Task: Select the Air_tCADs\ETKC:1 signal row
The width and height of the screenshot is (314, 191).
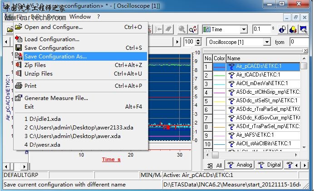Action: tap(258, 75)
